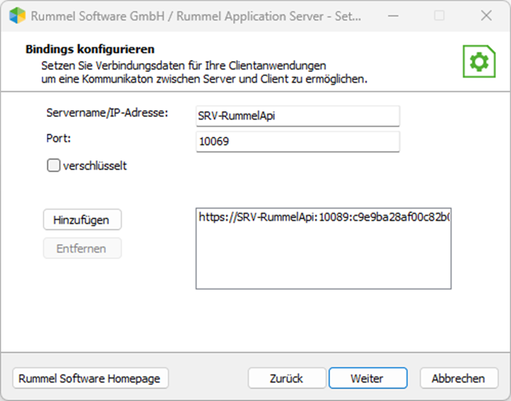Viewport: 511px width, 401px height.
Task: Add the binding with the Hinzufügen button
Action: point(82,220)
